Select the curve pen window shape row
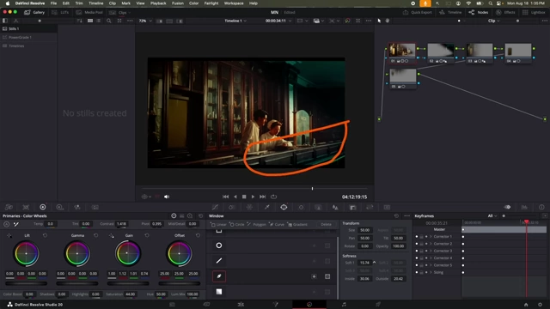Image resolution: width=550 pixels, height=309 pixels. click(272, 276)
